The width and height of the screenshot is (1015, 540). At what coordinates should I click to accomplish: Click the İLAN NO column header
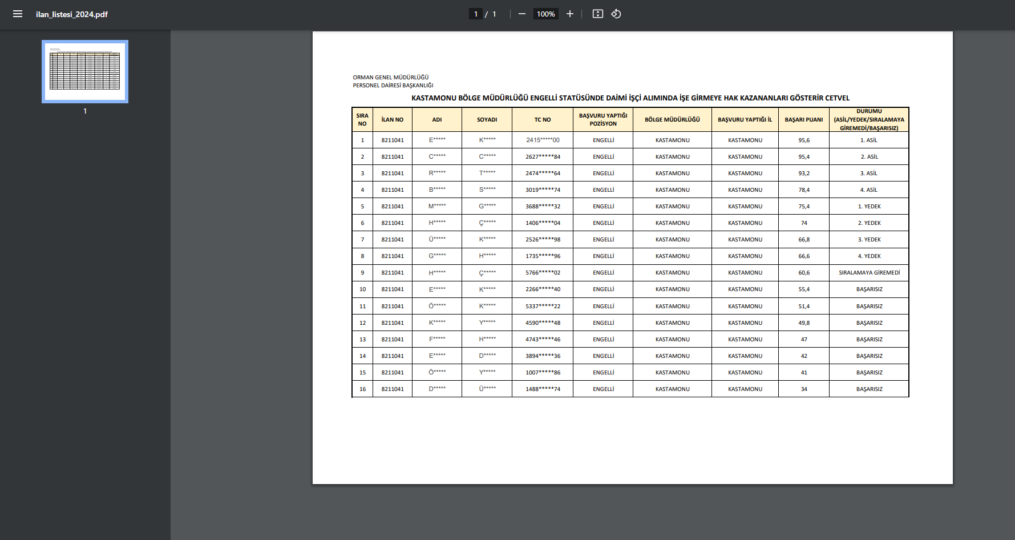point(393,119)
